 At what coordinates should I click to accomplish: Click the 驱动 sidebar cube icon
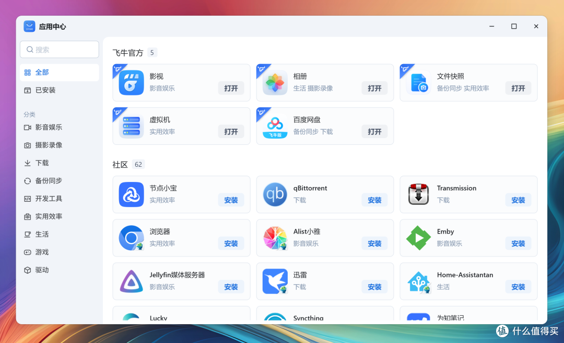[x=27, y=270]
